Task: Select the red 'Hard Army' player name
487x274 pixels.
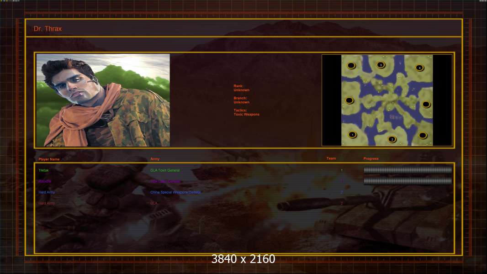Action: pyautogui.click(x=47, y=203)
